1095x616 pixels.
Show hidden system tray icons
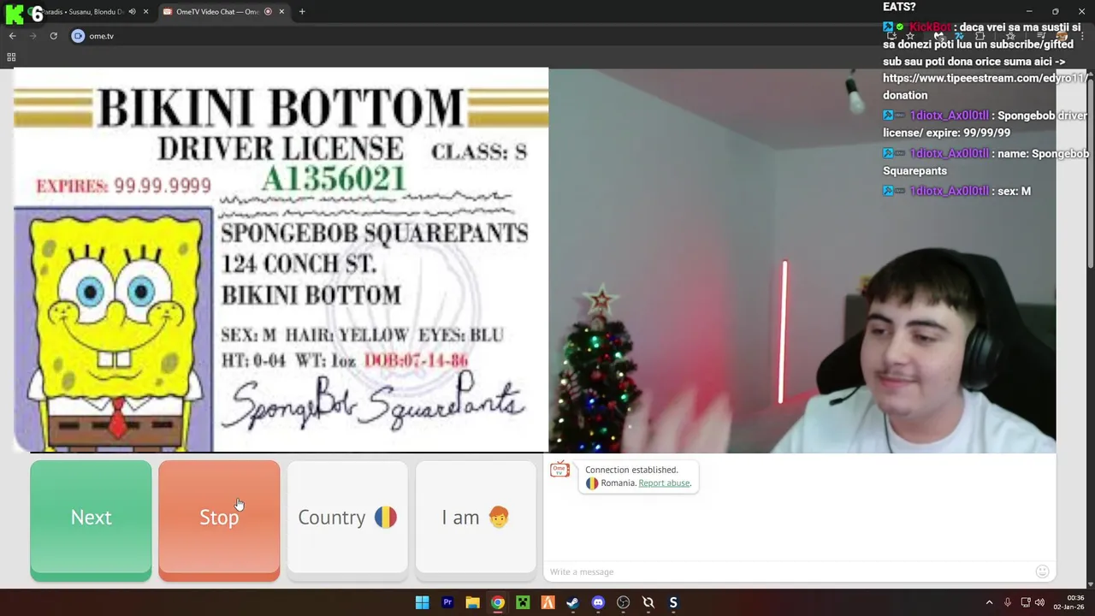[989, 602]
